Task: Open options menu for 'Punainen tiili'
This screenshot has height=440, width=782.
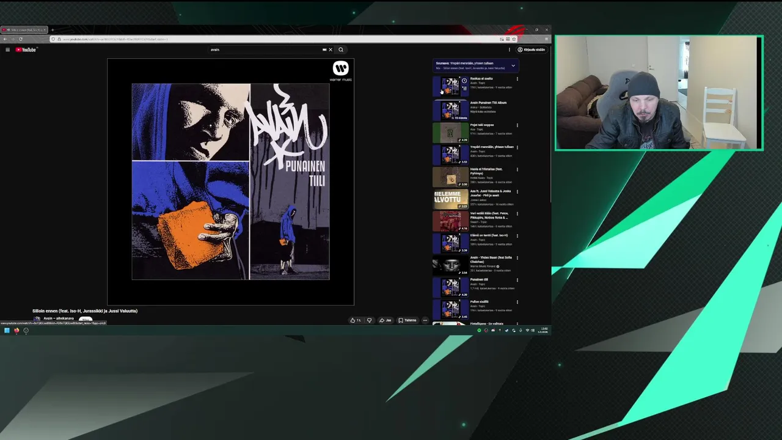Action: 517,279
